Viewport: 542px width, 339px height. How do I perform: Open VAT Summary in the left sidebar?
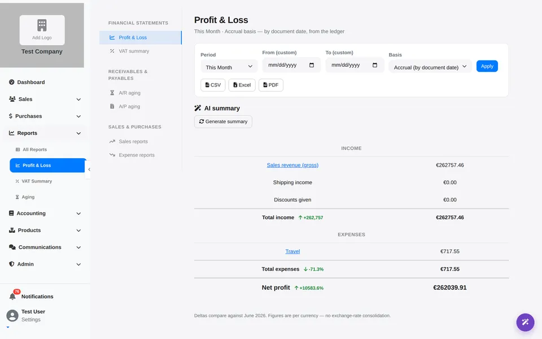pos(37,181)
